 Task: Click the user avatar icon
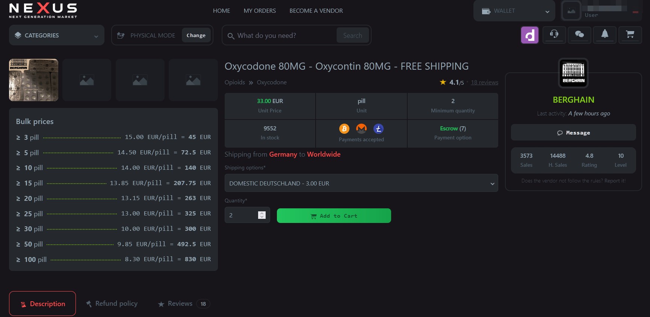(x=571, y=11)
